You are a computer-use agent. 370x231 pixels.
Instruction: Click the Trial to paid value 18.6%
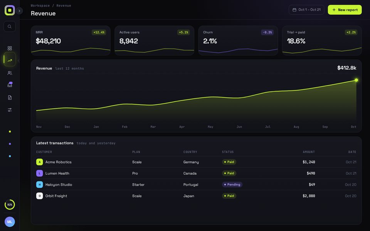pos(296,41)
